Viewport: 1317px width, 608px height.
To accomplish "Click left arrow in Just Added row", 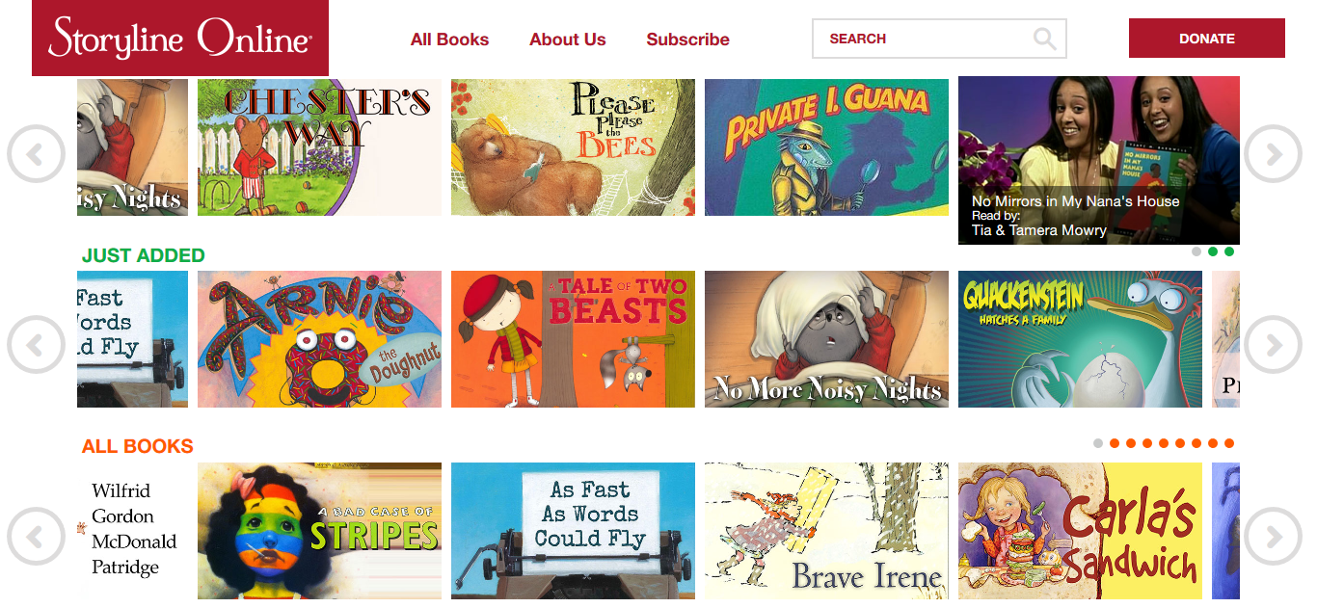I will click(x=37, y=344).
